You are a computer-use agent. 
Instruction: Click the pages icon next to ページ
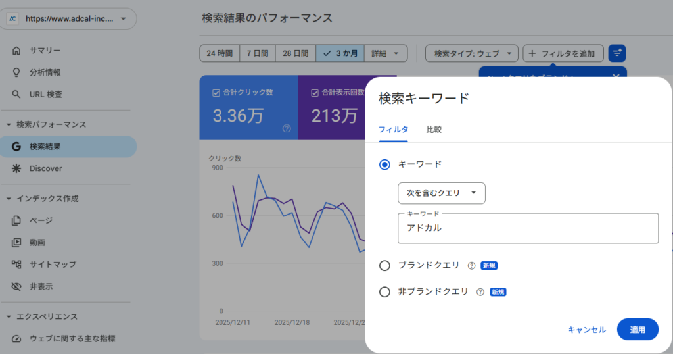[16, 220]
